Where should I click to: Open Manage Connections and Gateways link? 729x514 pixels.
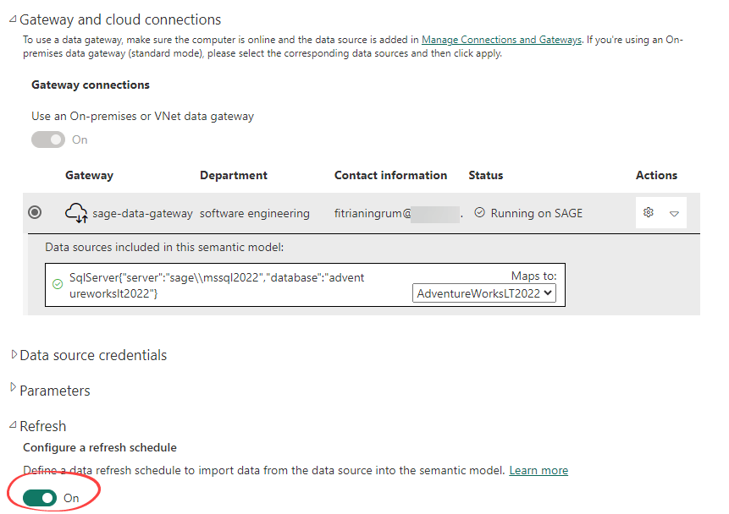tap(501, 40)
